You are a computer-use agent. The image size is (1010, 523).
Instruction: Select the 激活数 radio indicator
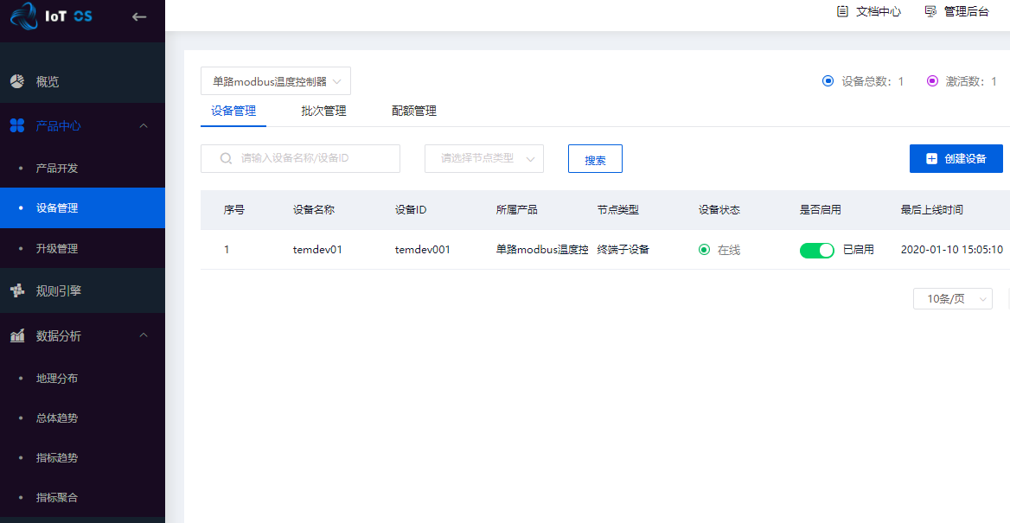click(932, 81)
